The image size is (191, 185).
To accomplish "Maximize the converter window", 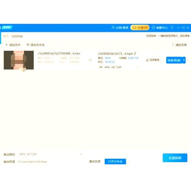I will (183, 28).
